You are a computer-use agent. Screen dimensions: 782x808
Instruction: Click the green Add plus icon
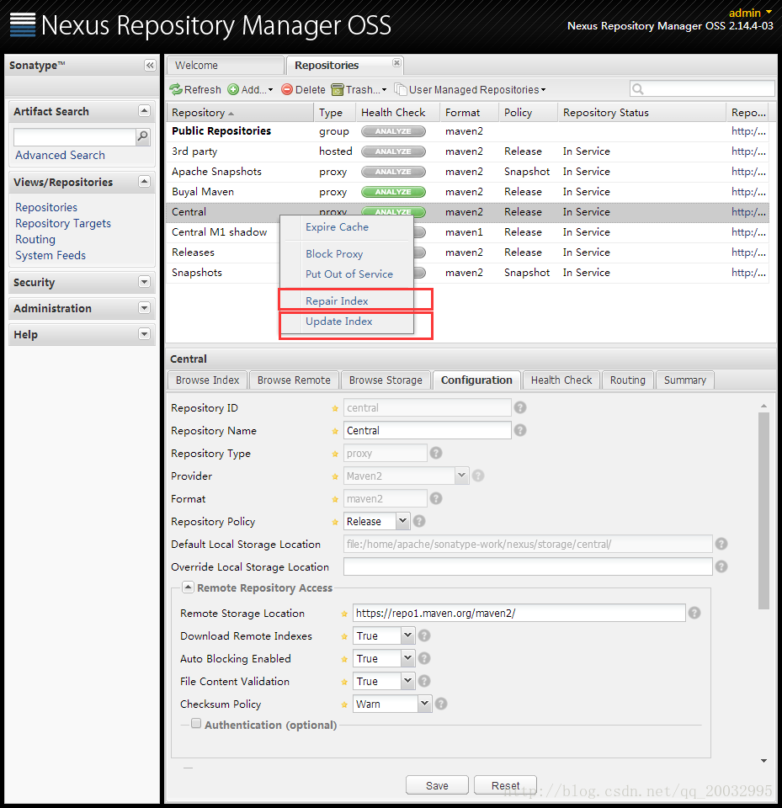coord(233,90)
